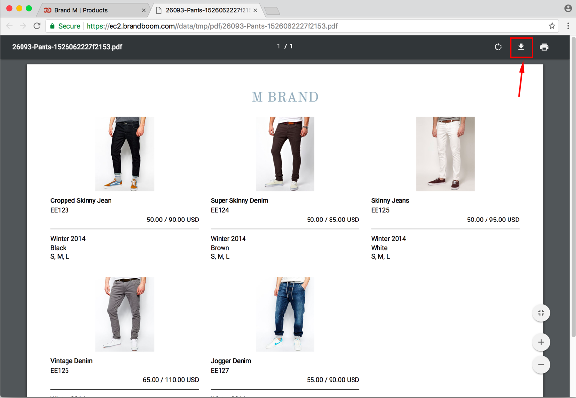Click Winter 2014 under Skinny Jeans
The image size is (576, 398).
(x=389, y=239)
